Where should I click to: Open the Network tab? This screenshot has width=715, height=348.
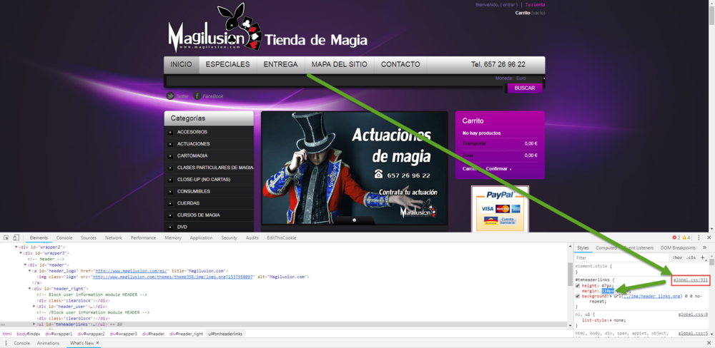[x=114, y=238]
